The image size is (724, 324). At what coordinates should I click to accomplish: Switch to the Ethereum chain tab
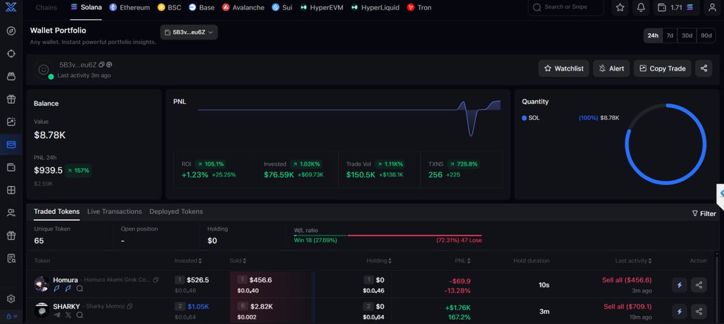tap(129, 8)
